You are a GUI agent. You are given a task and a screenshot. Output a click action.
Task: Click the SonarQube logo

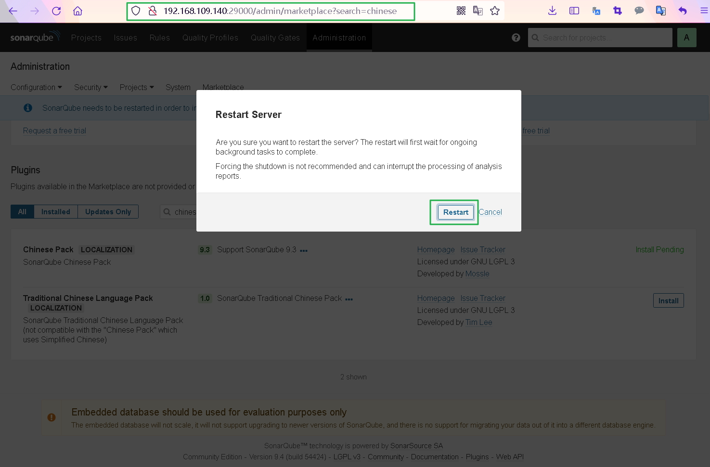point(35,37)
